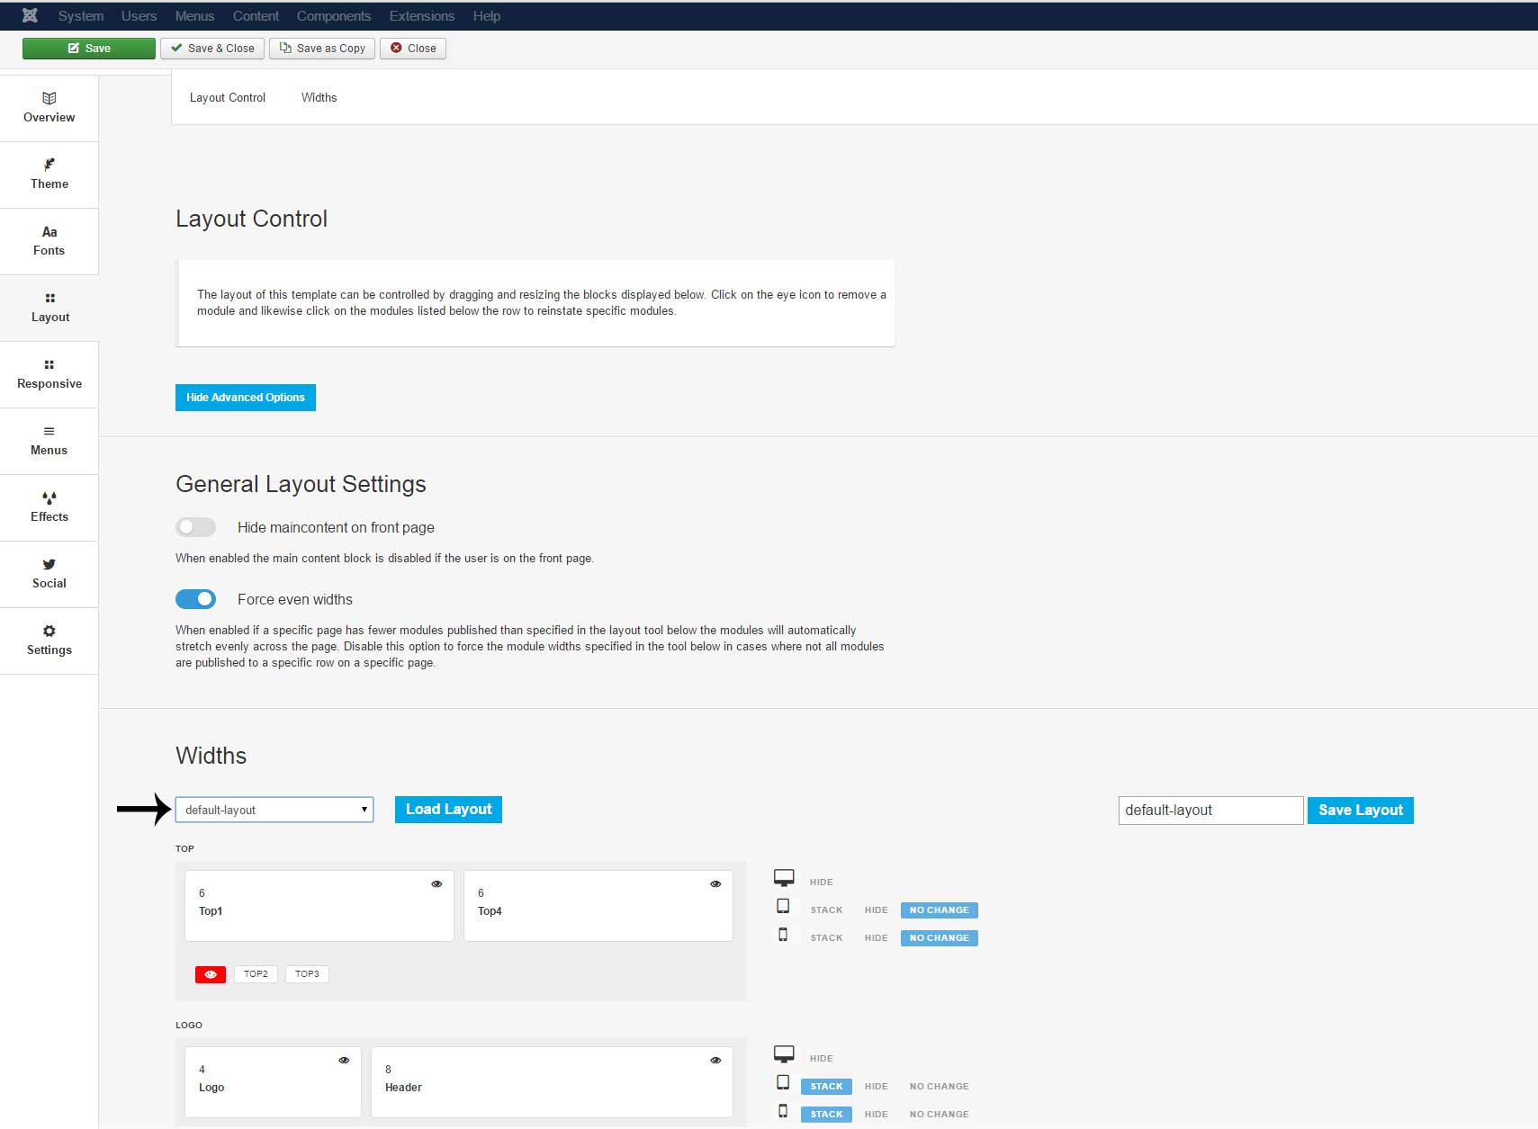Open the Extensions menu
This screenshot has height=1129, width=1538.
(x=422, y=16)
